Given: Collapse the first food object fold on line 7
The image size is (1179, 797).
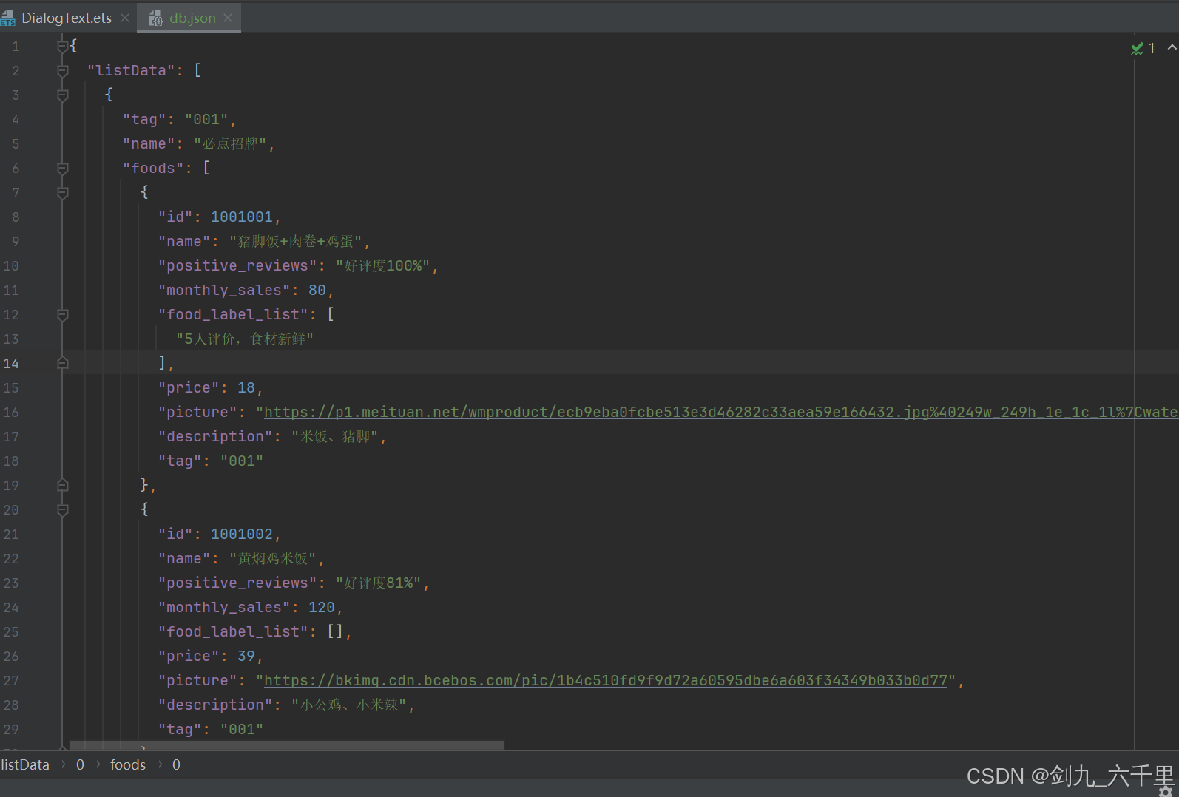Looking at the screenshot, I should pyautogui.click(x=63, y=193).
